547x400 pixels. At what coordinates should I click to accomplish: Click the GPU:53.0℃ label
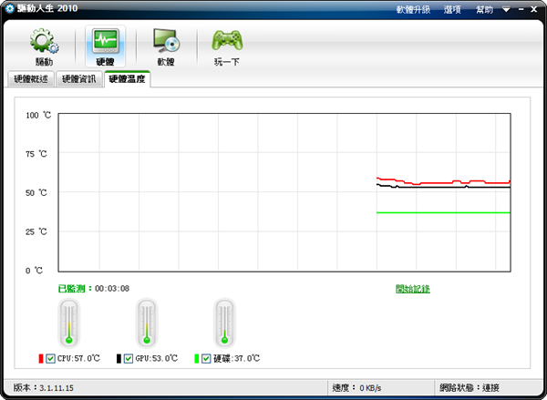157,358
